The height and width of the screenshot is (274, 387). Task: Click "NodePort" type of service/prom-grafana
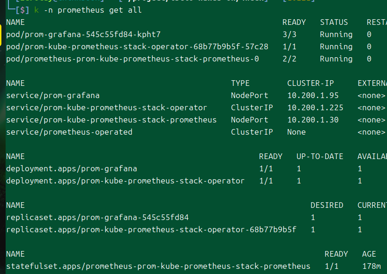pos(250,95)
